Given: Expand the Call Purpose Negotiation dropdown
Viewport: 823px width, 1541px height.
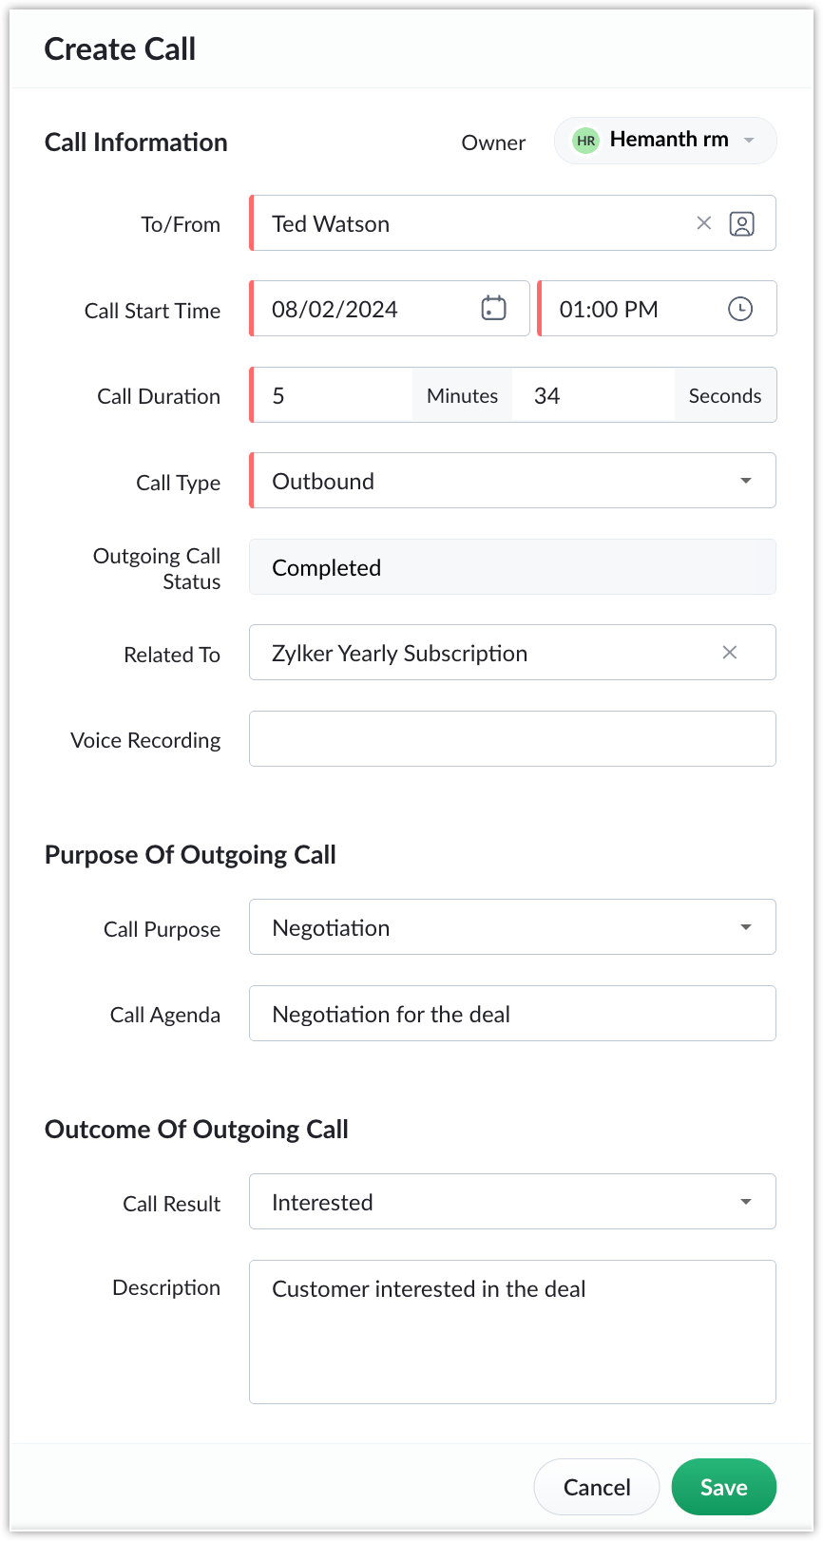Looking at the screenshot, I should click(x=513, y=927).
